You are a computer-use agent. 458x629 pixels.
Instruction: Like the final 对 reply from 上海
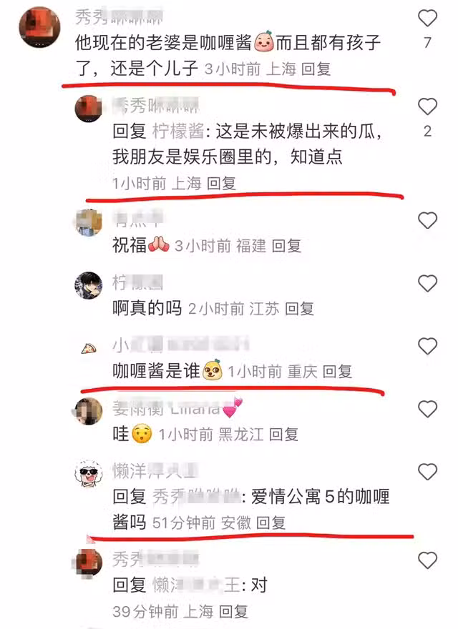[x=427, y=560]
